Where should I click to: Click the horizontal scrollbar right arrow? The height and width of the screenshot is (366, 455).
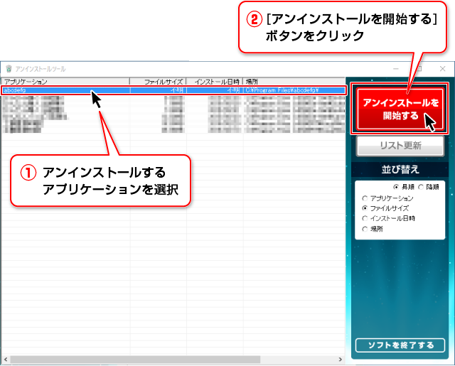click(x=341, y=360)
